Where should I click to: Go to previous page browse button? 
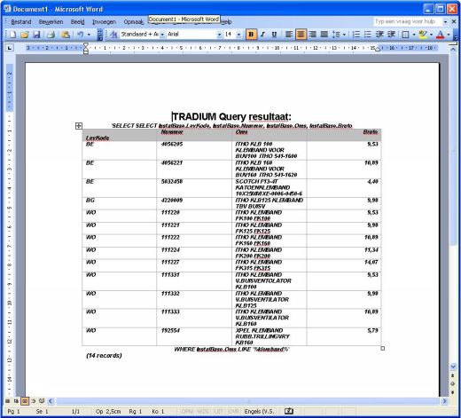coord(453,375)
